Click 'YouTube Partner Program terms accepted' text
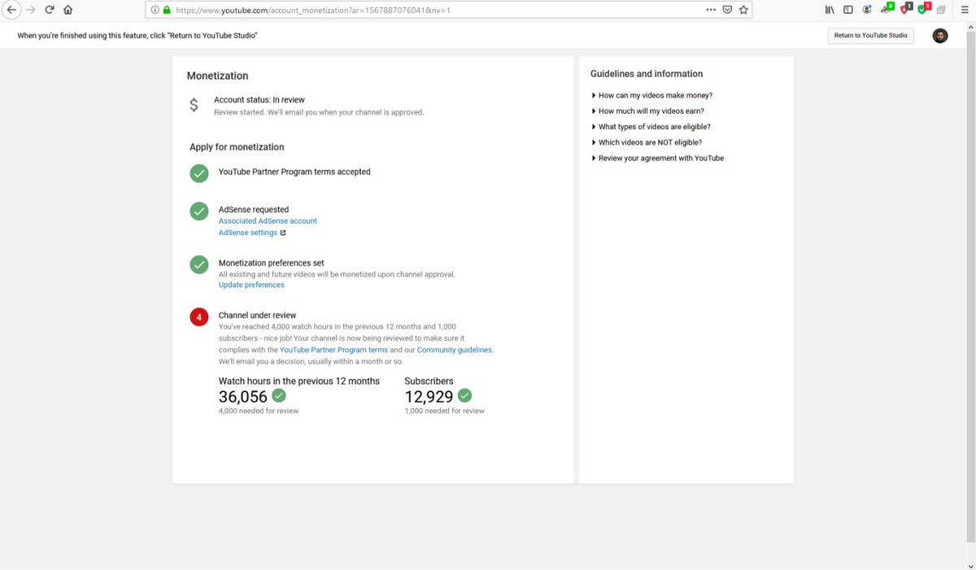976x570 pixels. click(x=294, y=172)
